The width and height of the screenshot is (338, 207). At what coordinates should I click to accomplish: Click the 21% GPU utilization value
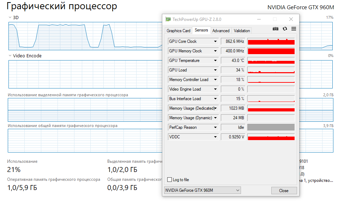(x=14, y=169)
